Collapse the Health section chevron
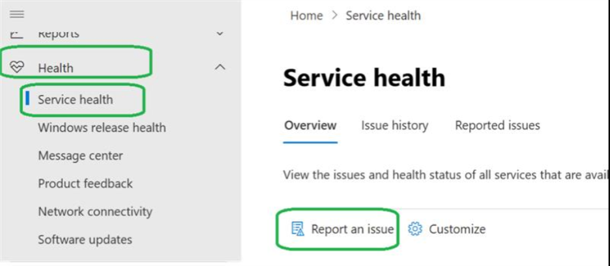Screen dimensions: 610x266 coord(220,67)
